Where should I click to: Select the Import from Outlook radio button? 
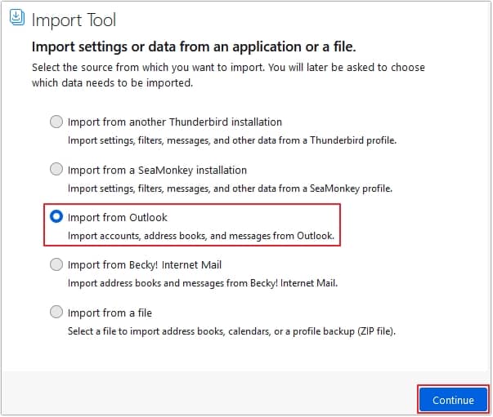pyautogui.click(x=56, y=216)
